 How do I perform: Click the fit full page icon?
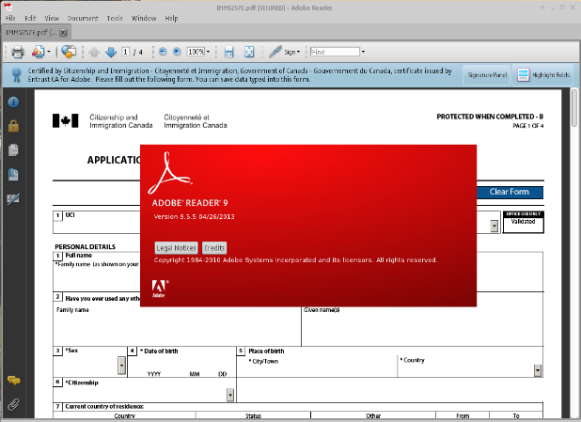(249, 52)
